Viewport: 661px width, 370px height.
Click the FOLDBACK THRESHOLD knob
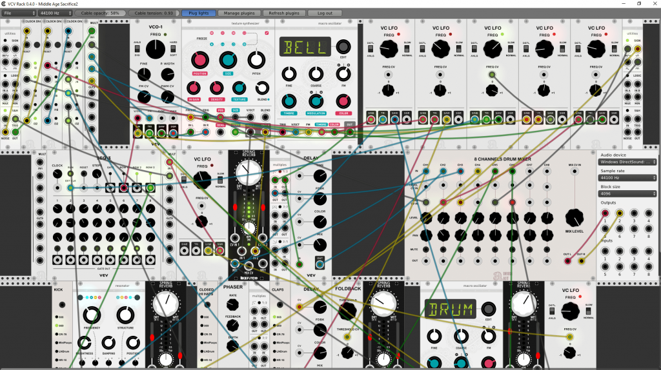pyautogui.click(x=347, y=311)
